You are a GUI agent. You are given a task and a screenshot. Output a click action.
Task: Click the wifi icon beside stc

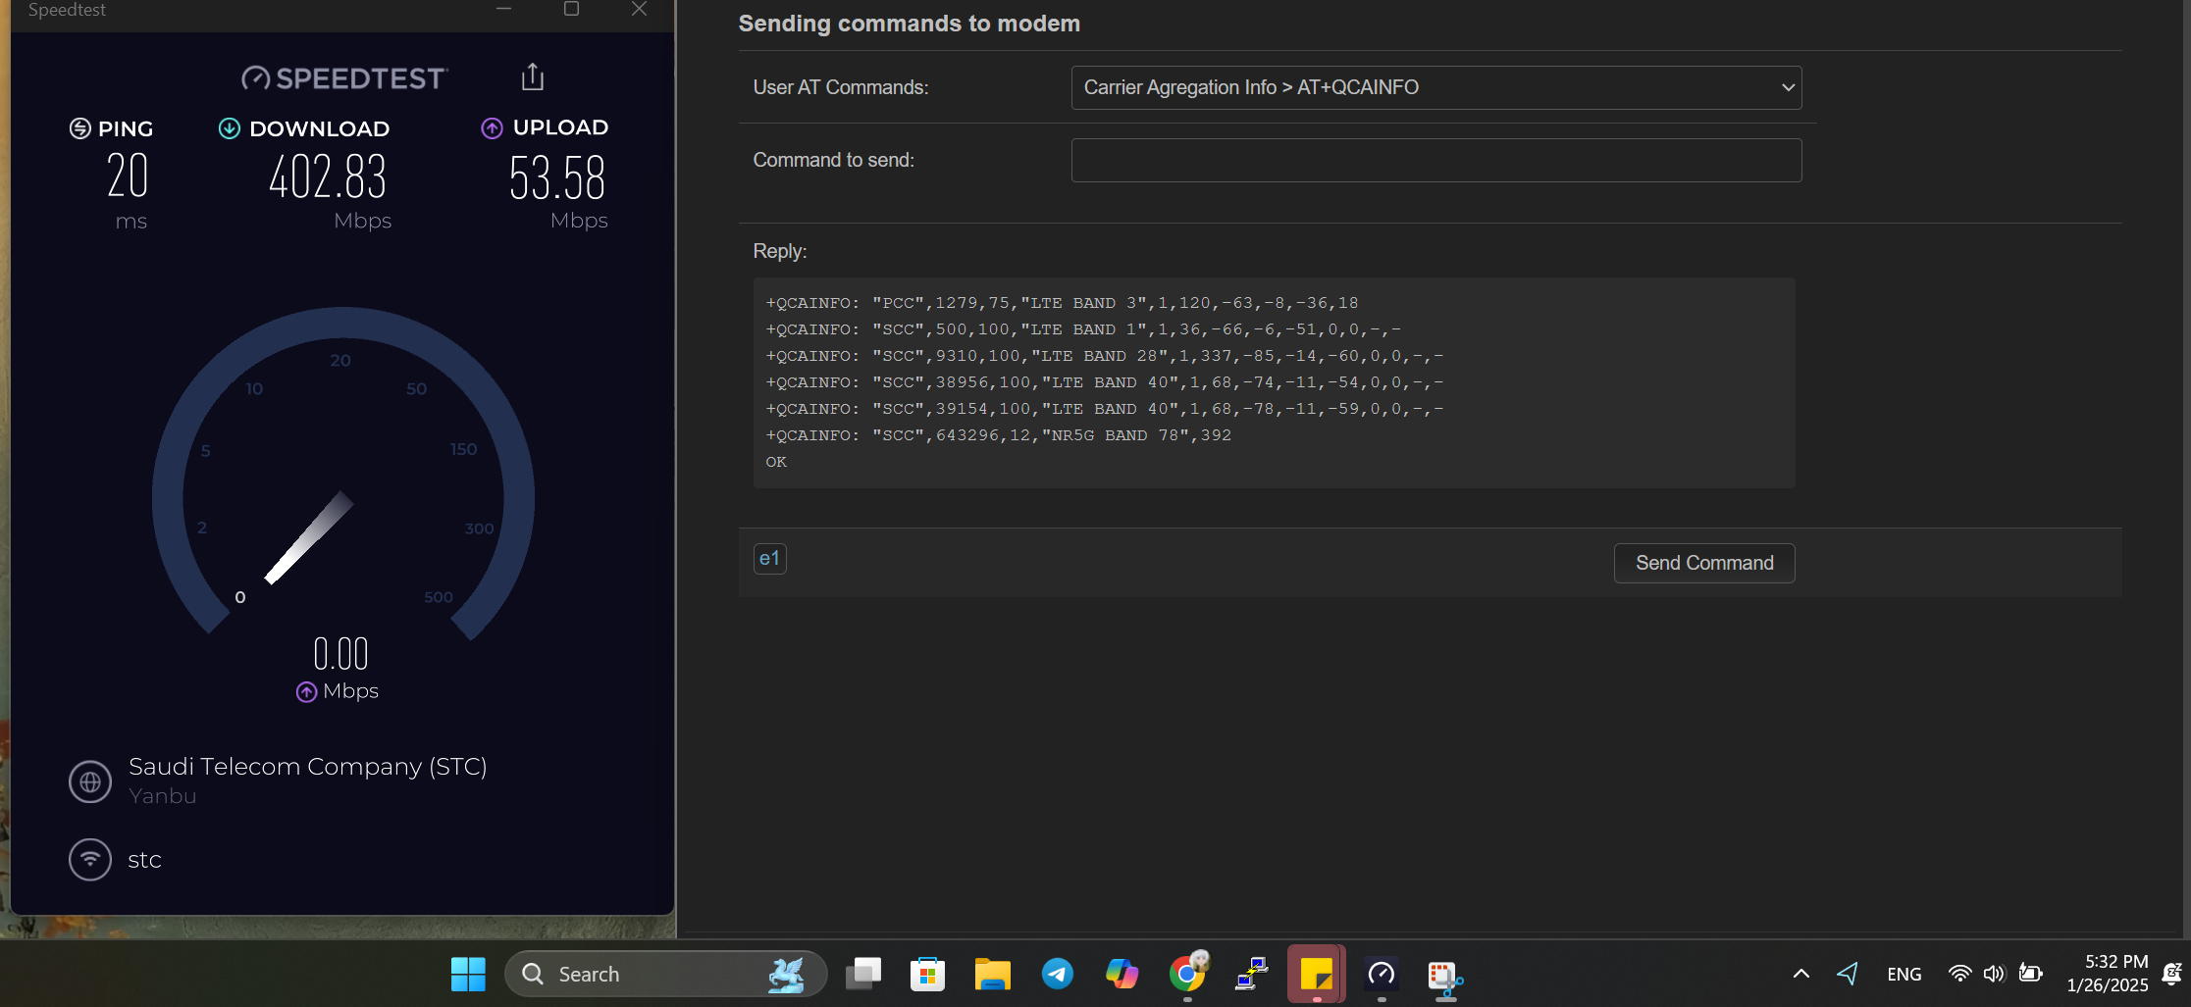click(x=90, y=860)
